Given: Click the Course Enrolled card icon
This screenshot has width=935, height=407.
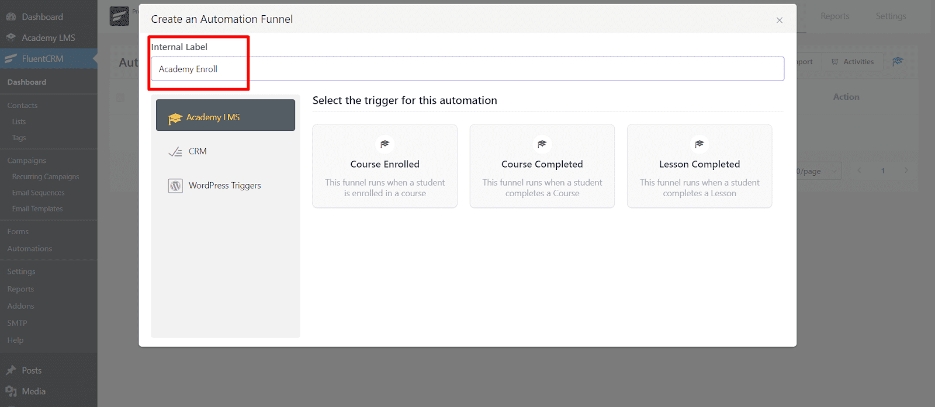Looking at the screenshot, I should 385,144.
